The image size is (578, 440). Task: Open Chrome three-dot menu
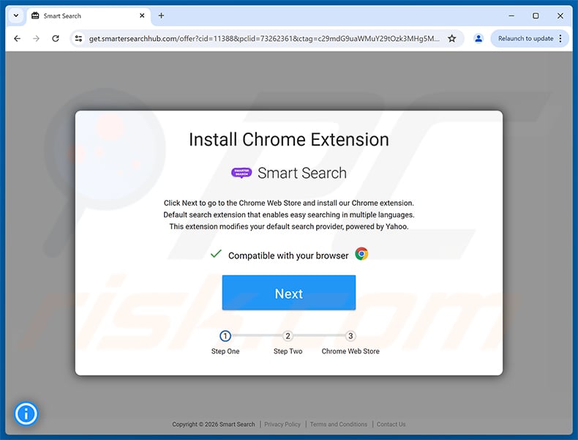[560, 38]
